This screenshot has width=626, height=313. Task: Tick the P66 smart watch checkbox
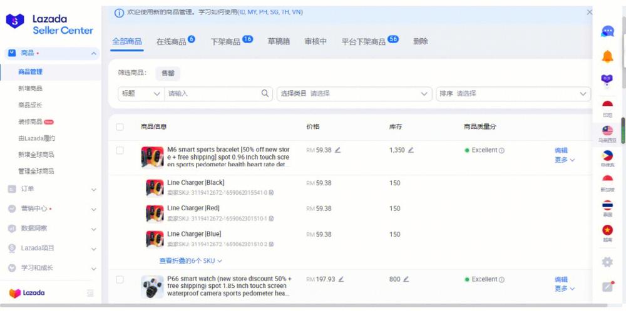[120, 279]
